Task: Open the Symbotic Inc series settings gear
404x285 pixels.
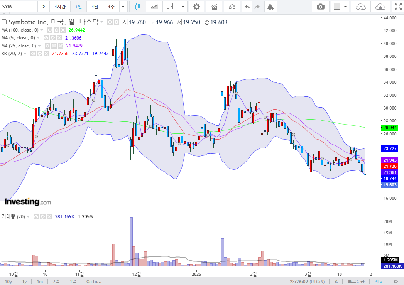Action: (x=117, y=22)
